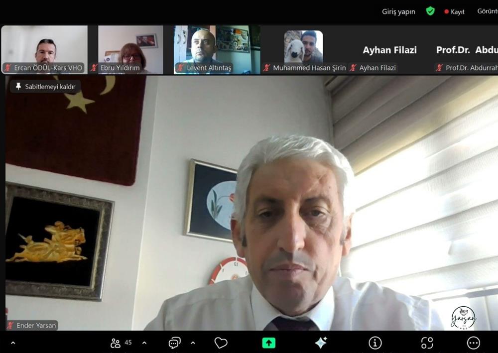The image size is (498, 353).
Task: Click Sabitlemeyi kaldır to unpin video
Action: click(x=45, y=87)
